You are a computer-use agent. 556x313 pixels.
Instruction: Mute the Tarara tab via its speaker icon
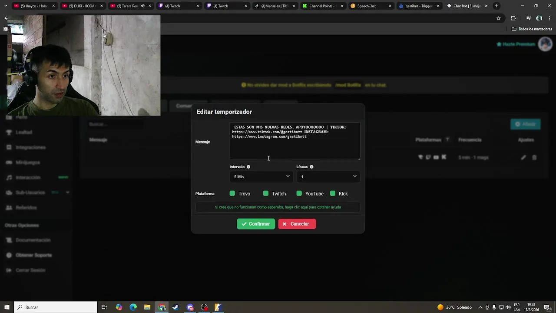point(142,6)
